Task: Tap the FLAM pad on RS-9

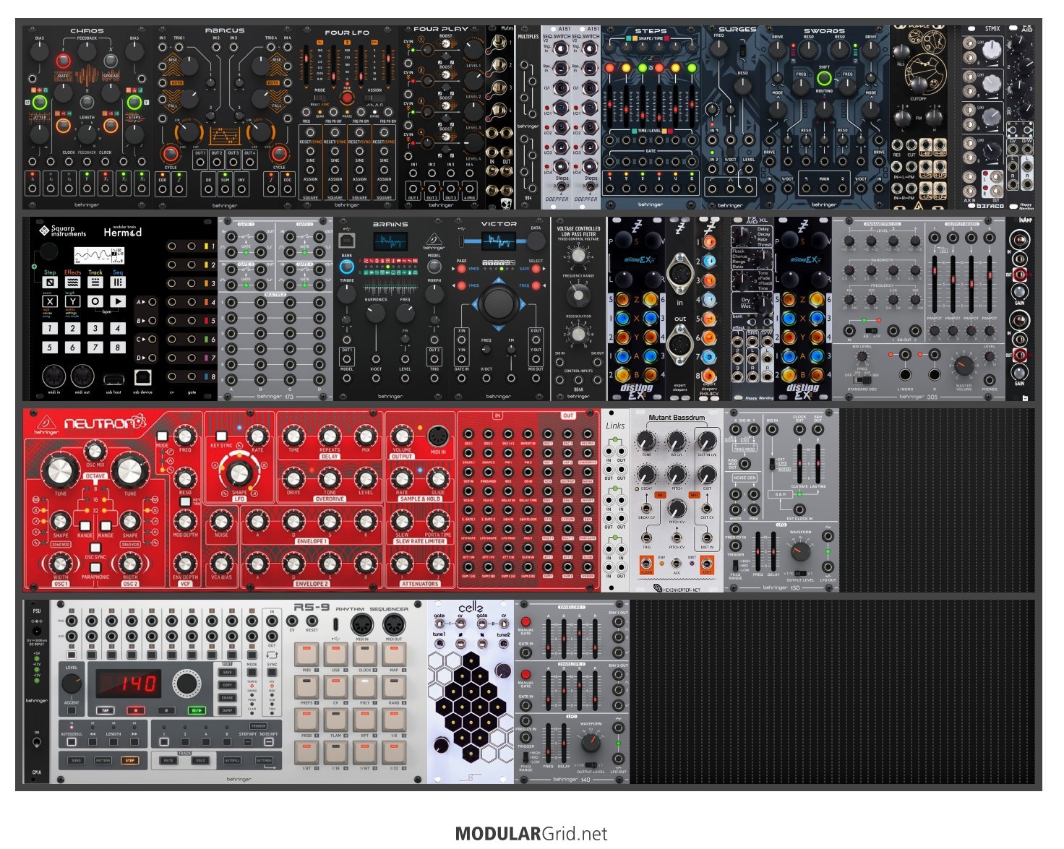Action: click(x=335, y=721)
